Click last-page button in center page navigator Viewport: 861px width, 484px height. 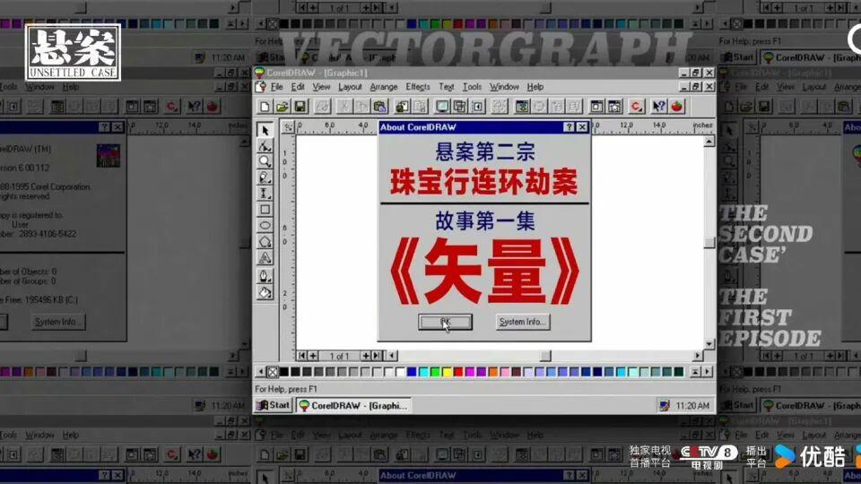(x=377, y=356)
